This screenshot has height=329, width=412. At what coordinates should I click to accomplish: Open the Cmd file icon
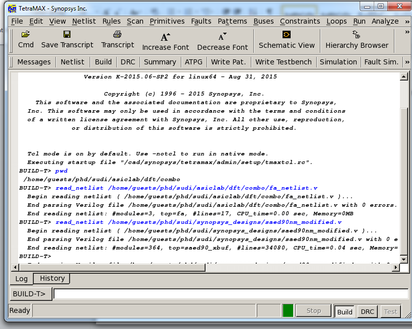26,34
